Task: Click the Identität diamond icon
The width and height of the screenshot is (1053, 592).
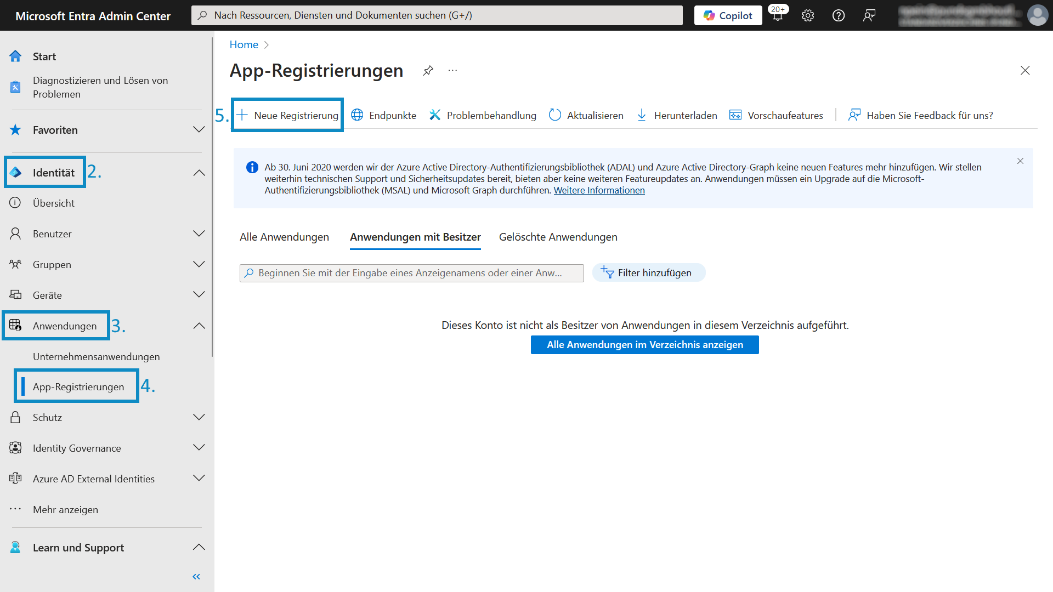Action: pos(15,173)
